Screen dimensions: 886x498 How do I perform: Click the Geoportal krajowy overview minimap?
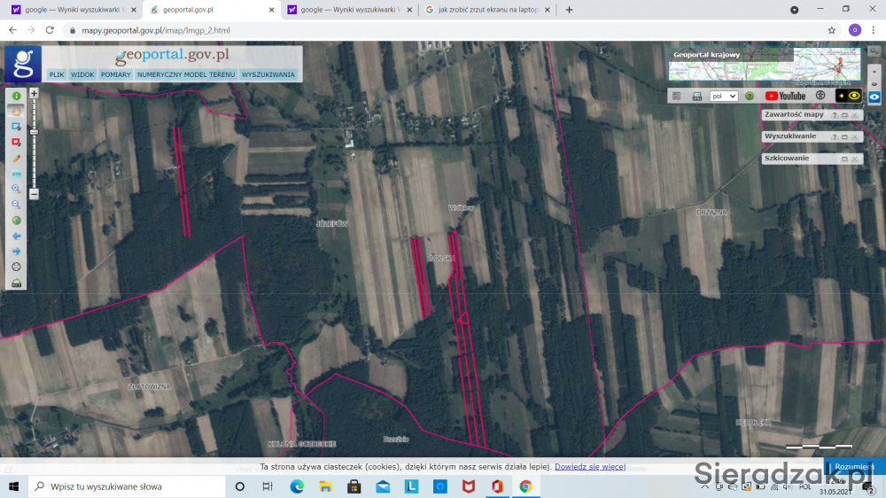pos(764,65)
